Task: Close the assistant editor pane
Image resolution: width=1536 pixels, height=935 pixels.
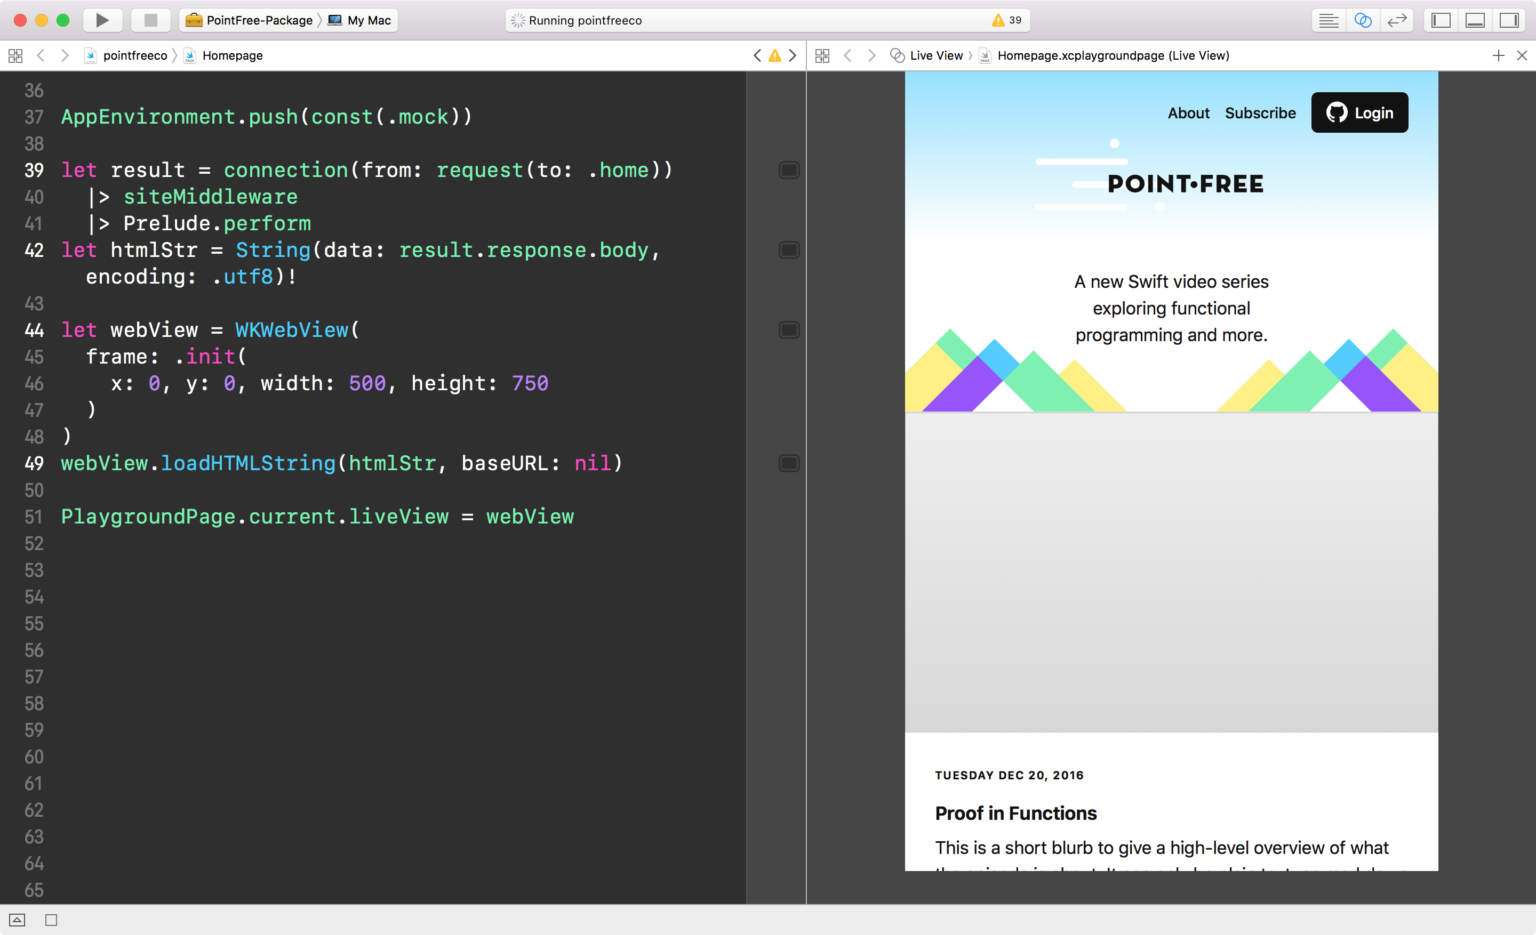Action: pos(1522,55)
